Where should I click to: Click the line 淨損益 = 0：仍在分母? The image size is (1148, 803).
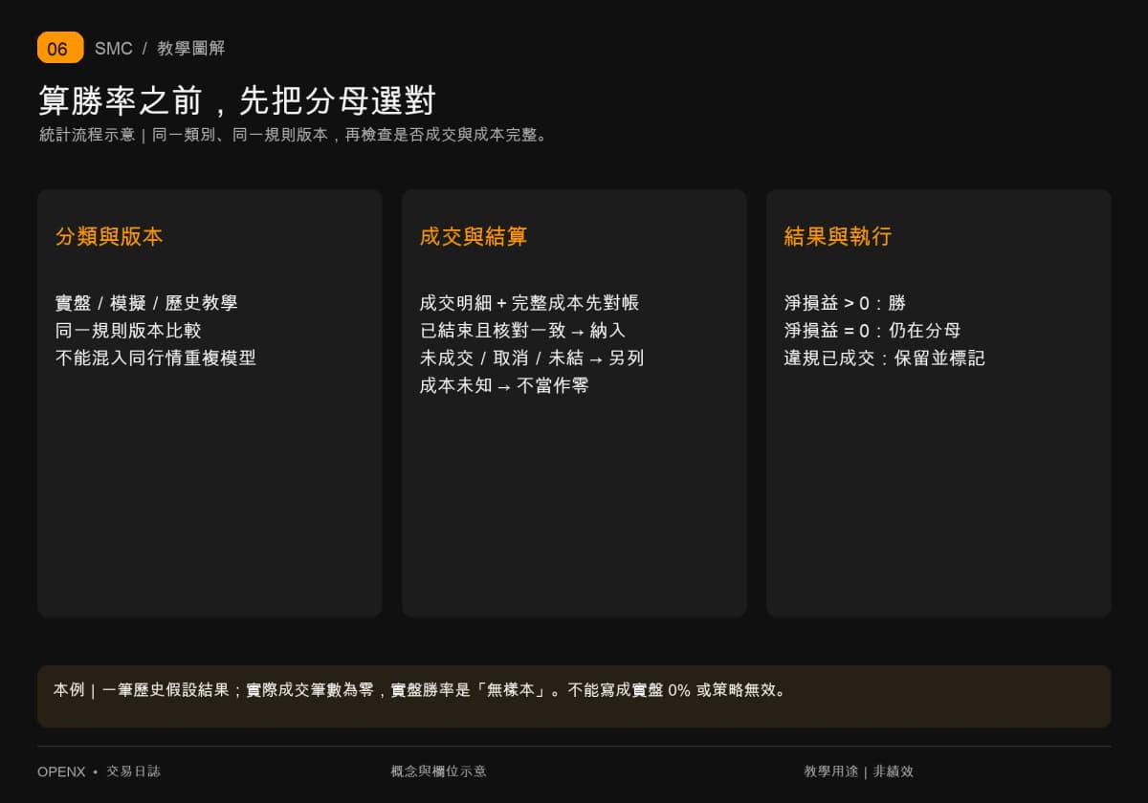[872, 331]
